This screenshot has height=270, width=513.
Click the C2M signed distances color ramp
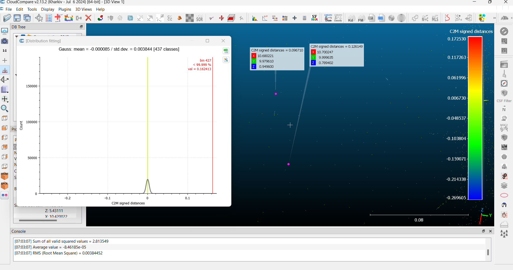pos(475,118)
